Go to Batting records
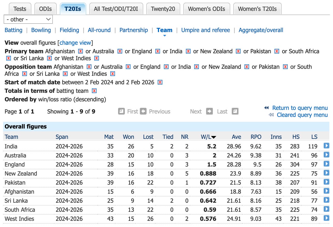 click(x=13, y=30)
